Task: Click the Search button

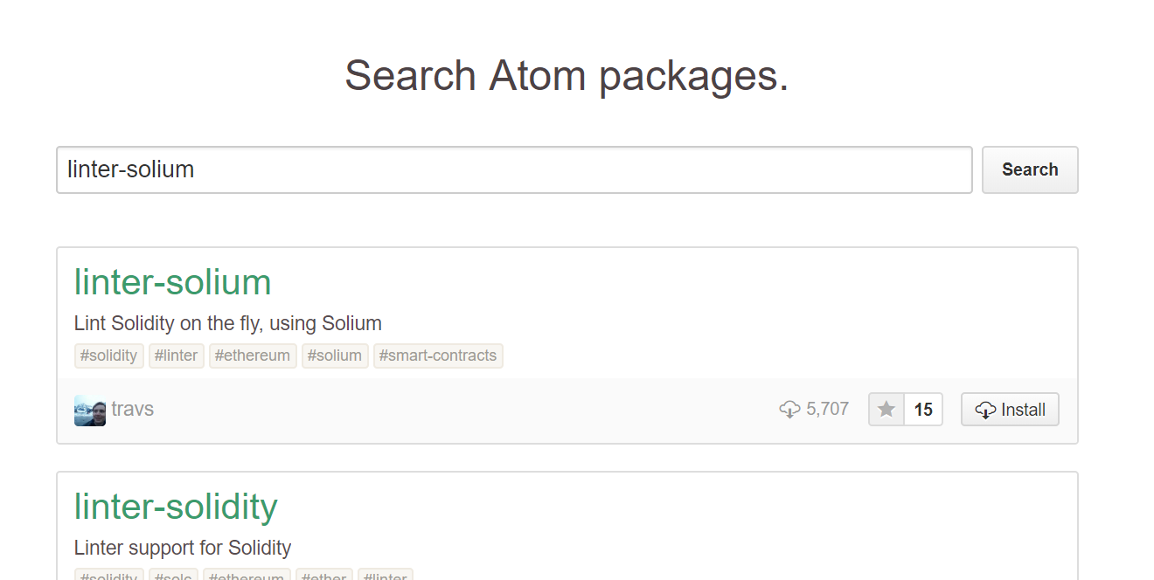Action: pos(1029,169)
